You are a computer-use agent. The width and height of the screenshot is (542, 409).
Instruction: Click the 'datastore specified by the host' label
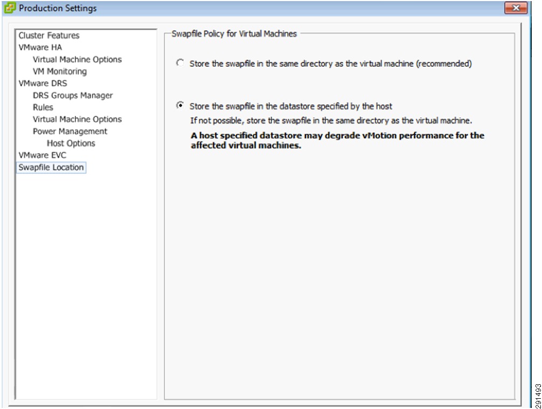[x=291, y=106]
